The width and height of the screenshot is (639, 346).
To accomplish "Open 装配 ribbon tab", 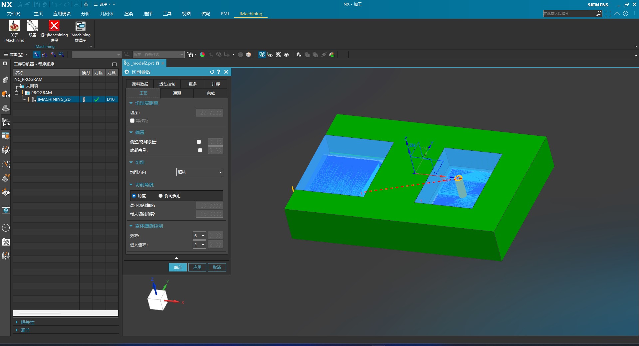I will click(206, 14).
